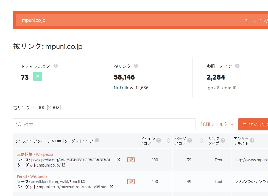Image resolution: width=268 pixels, height=196 pixels.
Task: Select the NoFollow: 14,636 text
Action: coord(131,88)
